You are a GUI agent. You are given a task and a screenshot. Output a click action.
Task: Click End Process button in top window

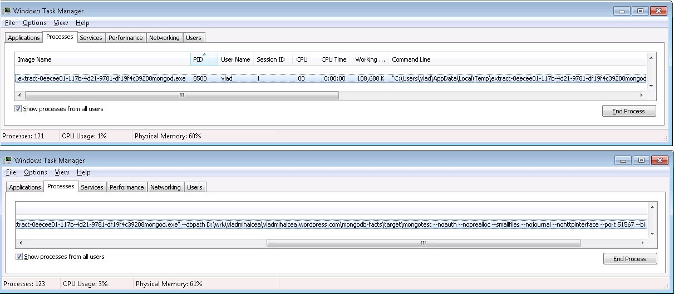click(629, 111)
